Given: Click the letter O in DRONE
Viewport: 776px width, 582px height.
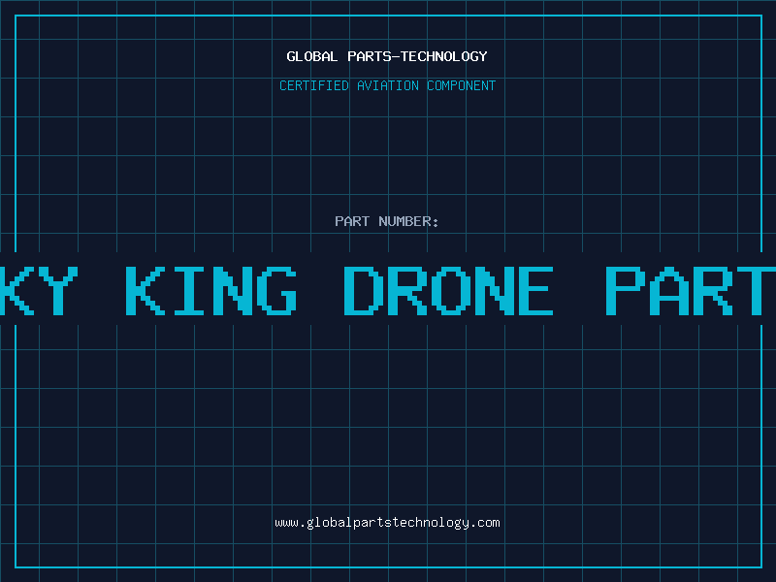Looking at the screenshot, I should pyautogui.click(x=448, y=290).
